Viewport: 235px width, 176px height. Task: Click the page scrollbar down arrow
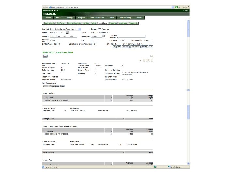click(x=188, y=163)
